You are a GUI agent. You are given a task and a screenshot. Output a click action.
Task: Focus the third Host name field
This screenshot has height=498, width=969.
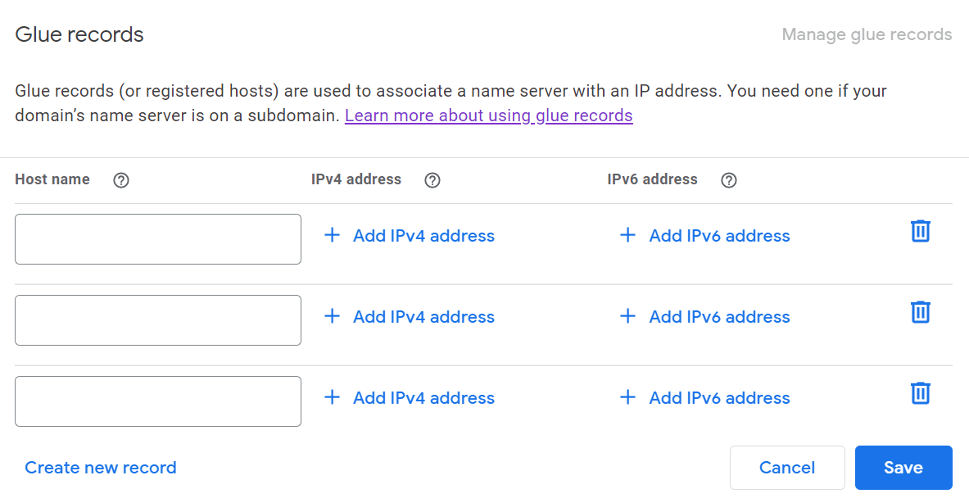158,401
